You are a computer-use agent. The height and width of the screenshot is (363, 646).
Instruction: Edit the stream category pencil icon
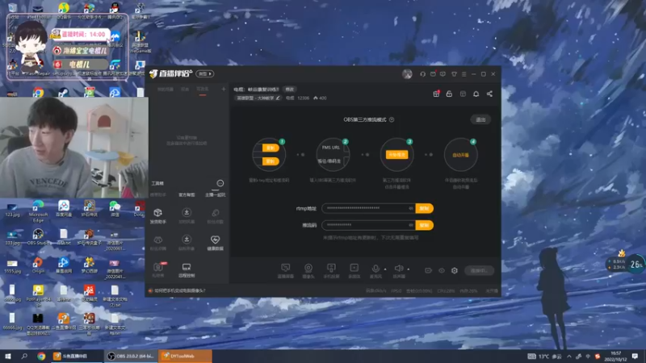(x=278, y=98)
